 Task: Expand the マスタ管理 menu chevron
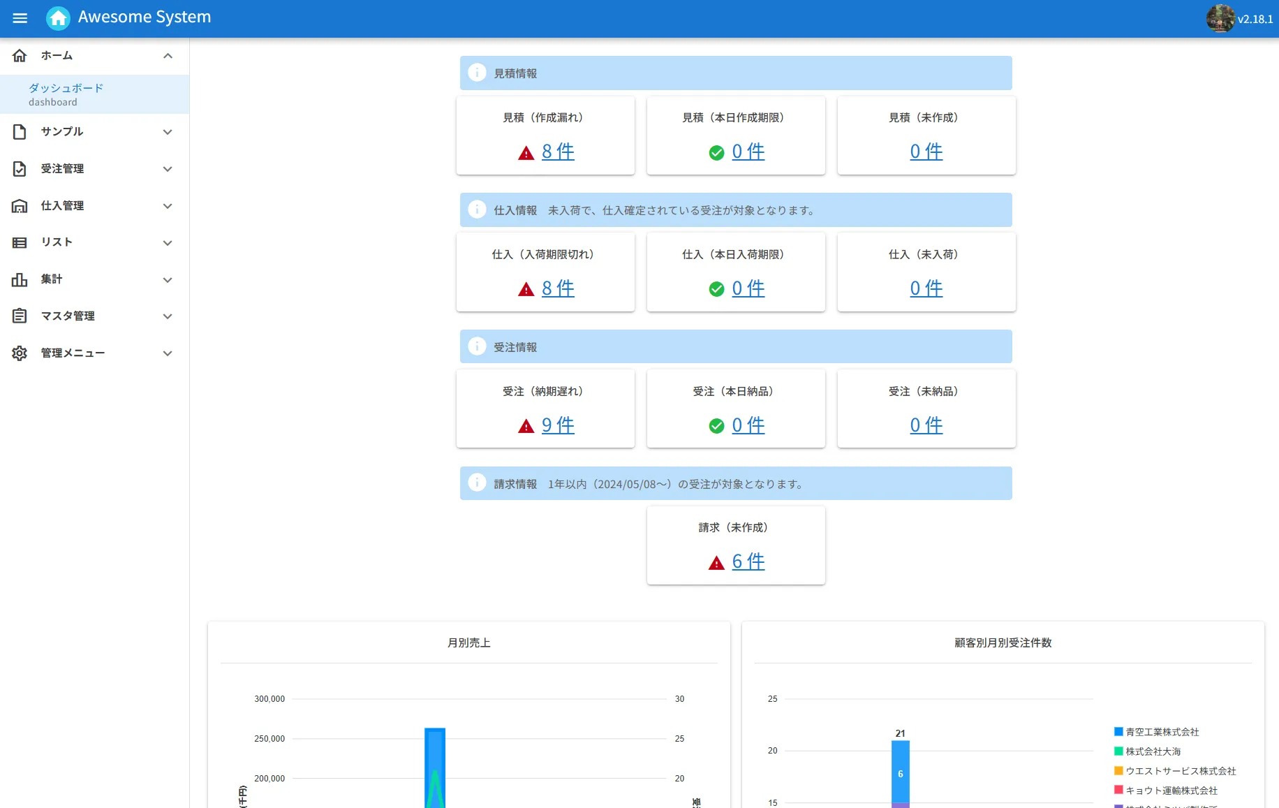point(168,316)
